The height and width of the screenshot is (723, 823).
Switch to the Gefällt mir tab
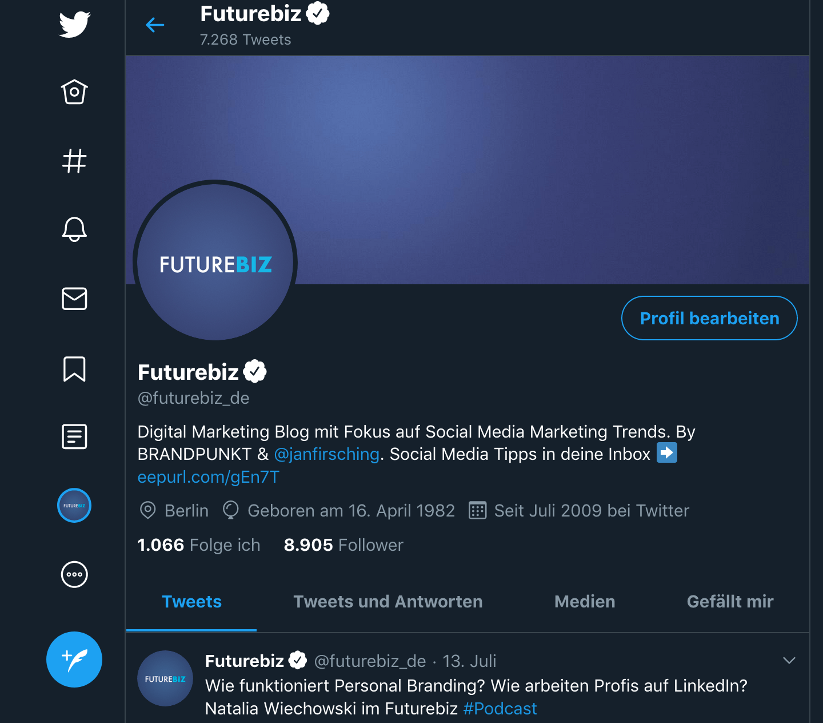click(730, 602)
